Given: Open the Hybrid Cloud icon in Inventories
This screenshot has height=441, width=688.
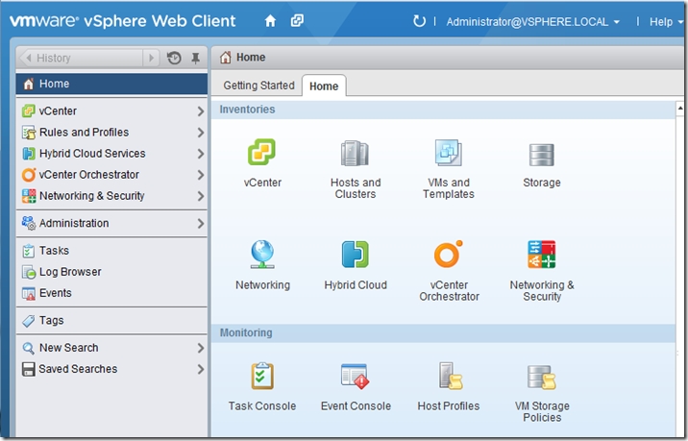Looking at the screenshot, I should click(355, 254).
